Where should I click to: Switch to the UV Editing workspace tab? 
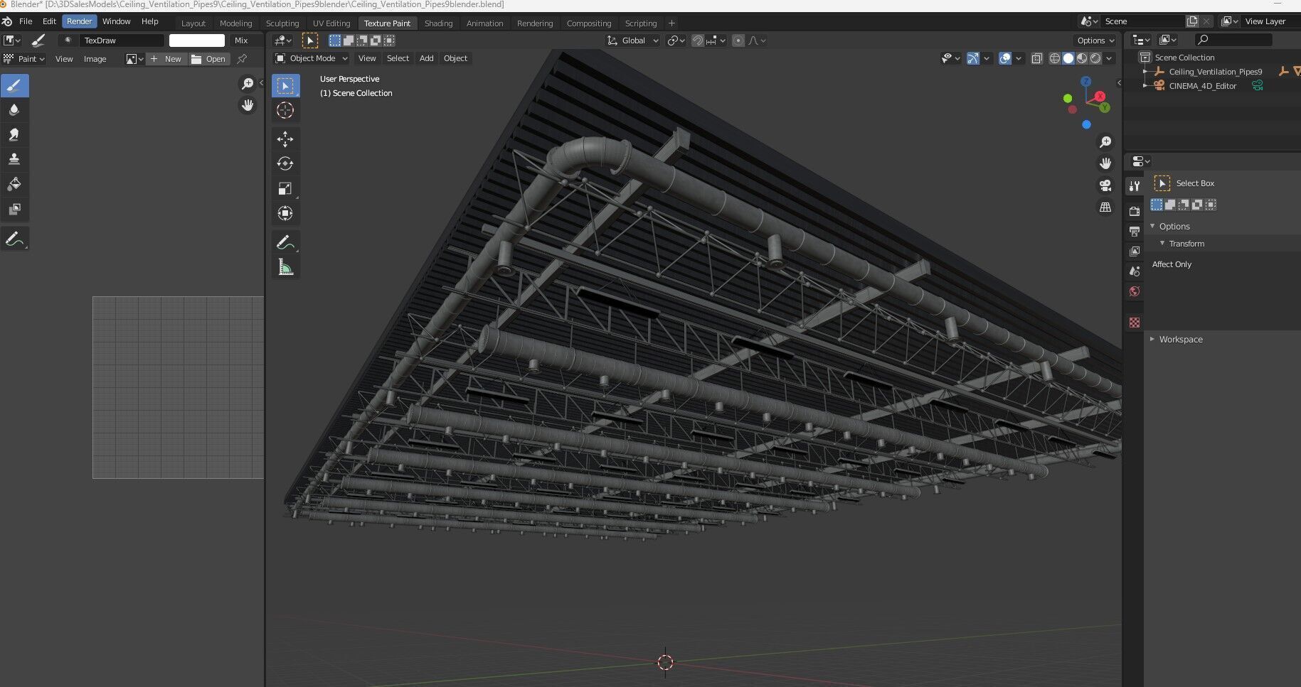331,23
